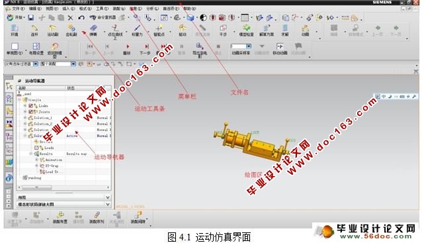The image size is (422, 243).
Task: Open the selection filter dropdown
Action: click(x=36, y=64)
